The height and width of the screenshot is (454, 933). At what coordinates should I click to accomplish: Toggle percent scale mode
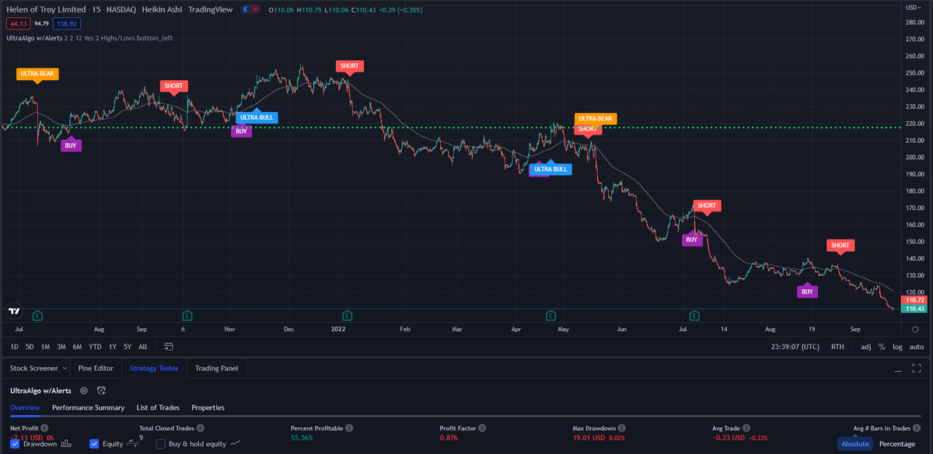(882, 347)
